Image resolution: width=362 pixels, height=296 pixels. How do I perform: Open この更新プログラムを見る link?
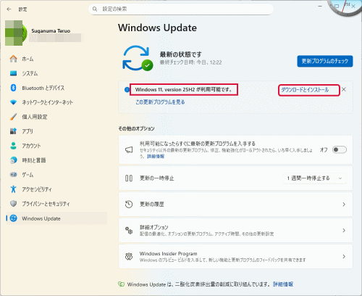(160, 102)
